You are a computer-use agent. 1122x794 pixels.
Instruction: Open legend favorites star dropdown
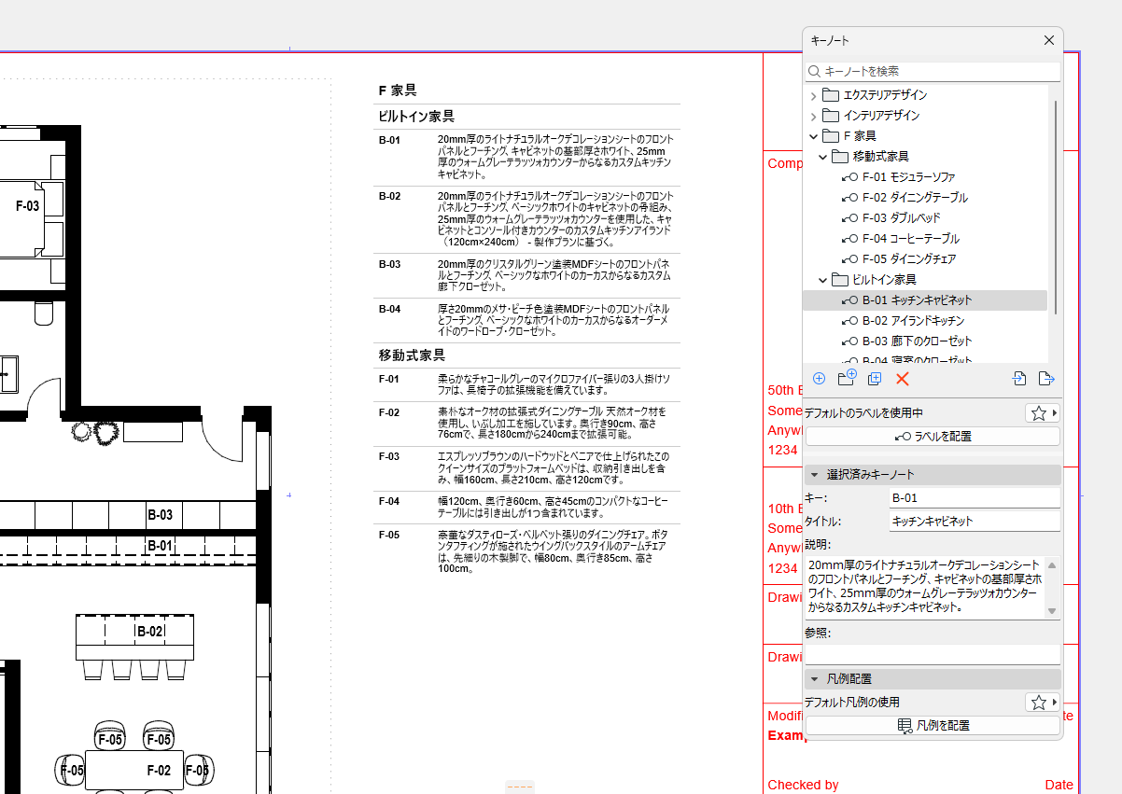pyautogui.click(x=1043, y=703)
